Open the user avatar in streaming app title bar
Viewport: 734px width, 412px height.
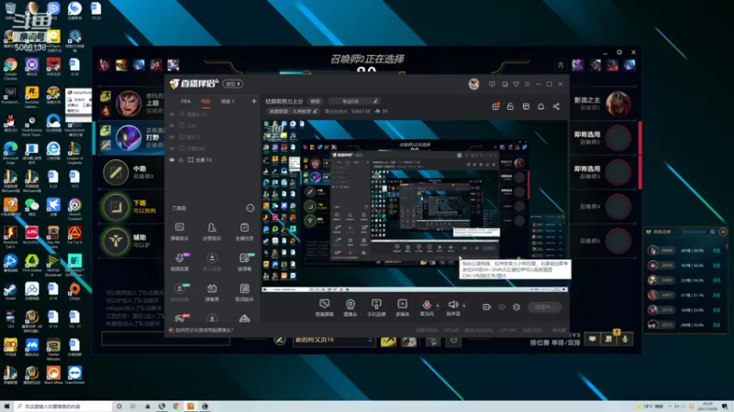point(473,84)
